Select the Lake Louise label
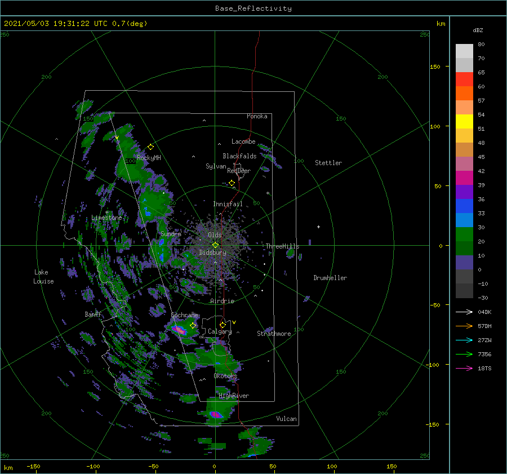Viewport: 507px width, 474px height. click(43, 277)
